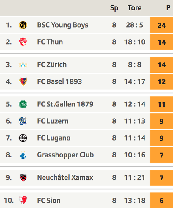
Task: Click FC Basel's 14 : 17 goals cell
Action: [x=135, y=81]
